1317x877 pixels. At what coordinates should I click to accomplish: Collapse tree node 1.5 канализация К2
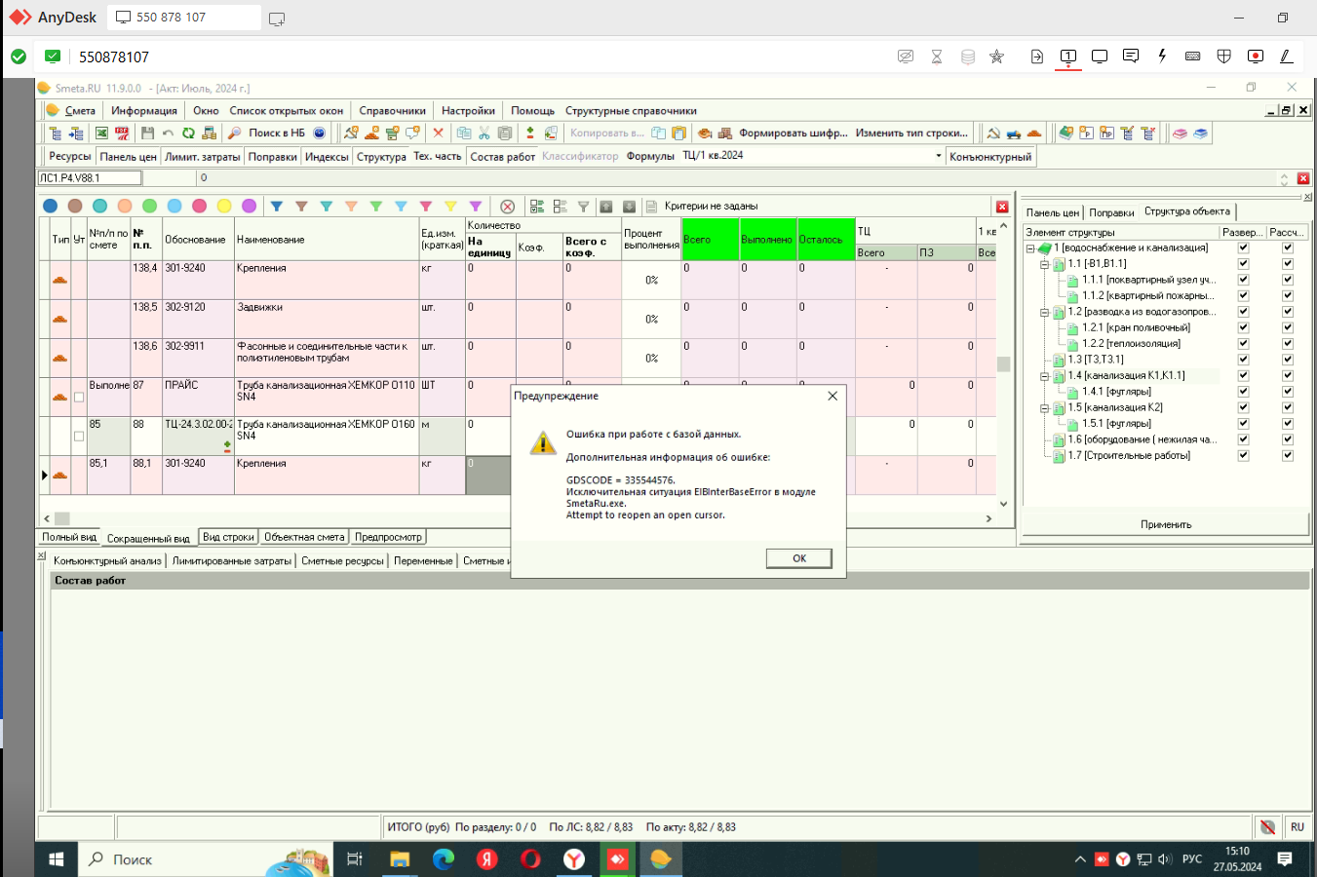click(1044, 407)
